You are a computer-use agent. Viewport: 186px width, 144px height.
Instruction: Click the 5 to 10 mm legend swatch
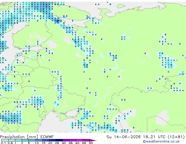32,140
